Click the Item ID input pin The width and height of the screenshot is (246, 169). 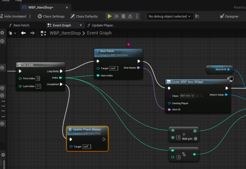pos(169,110)
